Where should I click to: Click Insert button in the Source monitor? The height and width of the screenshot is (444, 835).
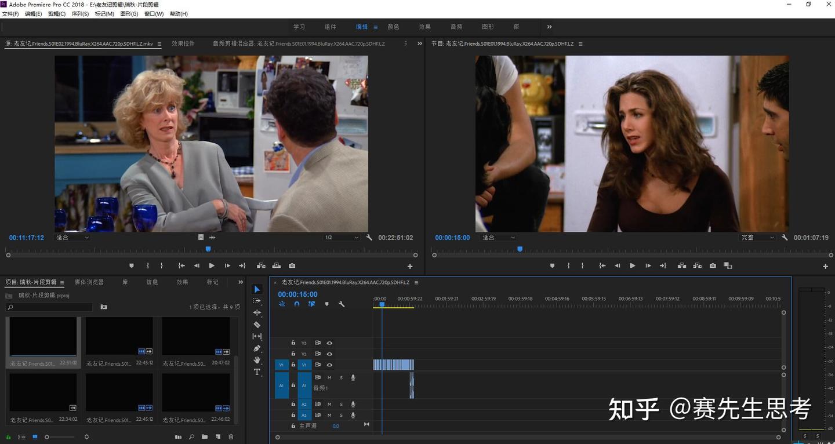(261, 265)
